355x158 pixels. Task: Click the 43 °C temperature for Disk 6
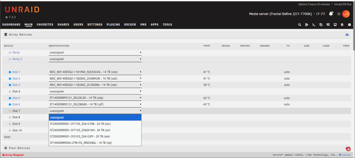(x=207, y=104)
